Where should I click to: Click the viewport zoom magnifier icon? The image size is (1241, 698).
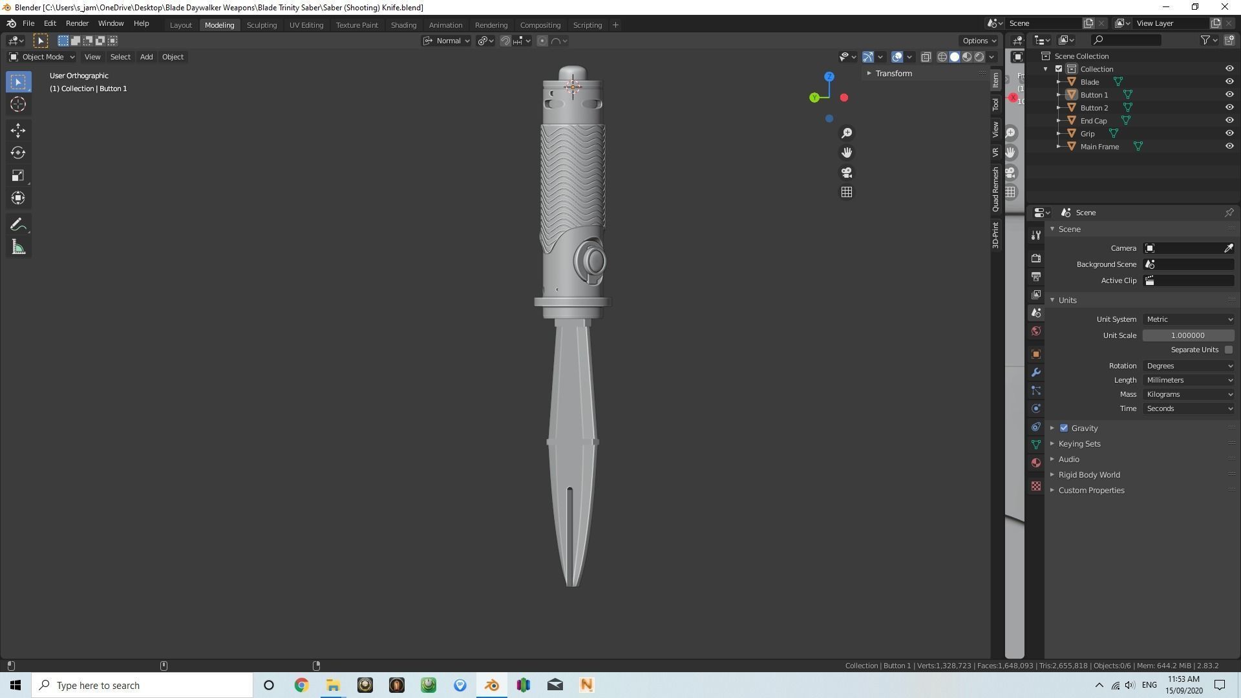847,133
